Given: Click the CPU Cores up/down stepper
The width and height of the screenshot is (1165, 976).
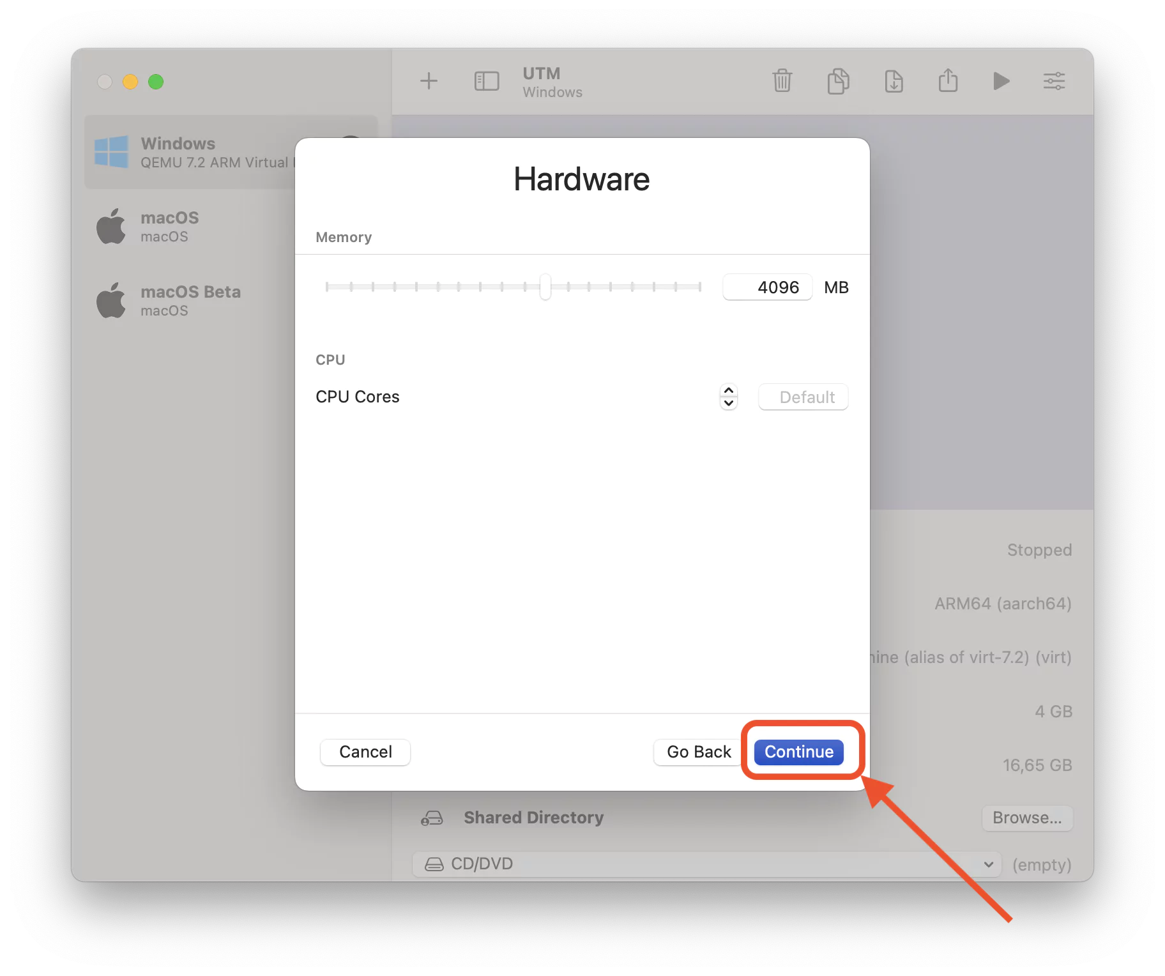Looking at the screenshot, I should pos(729,397).
